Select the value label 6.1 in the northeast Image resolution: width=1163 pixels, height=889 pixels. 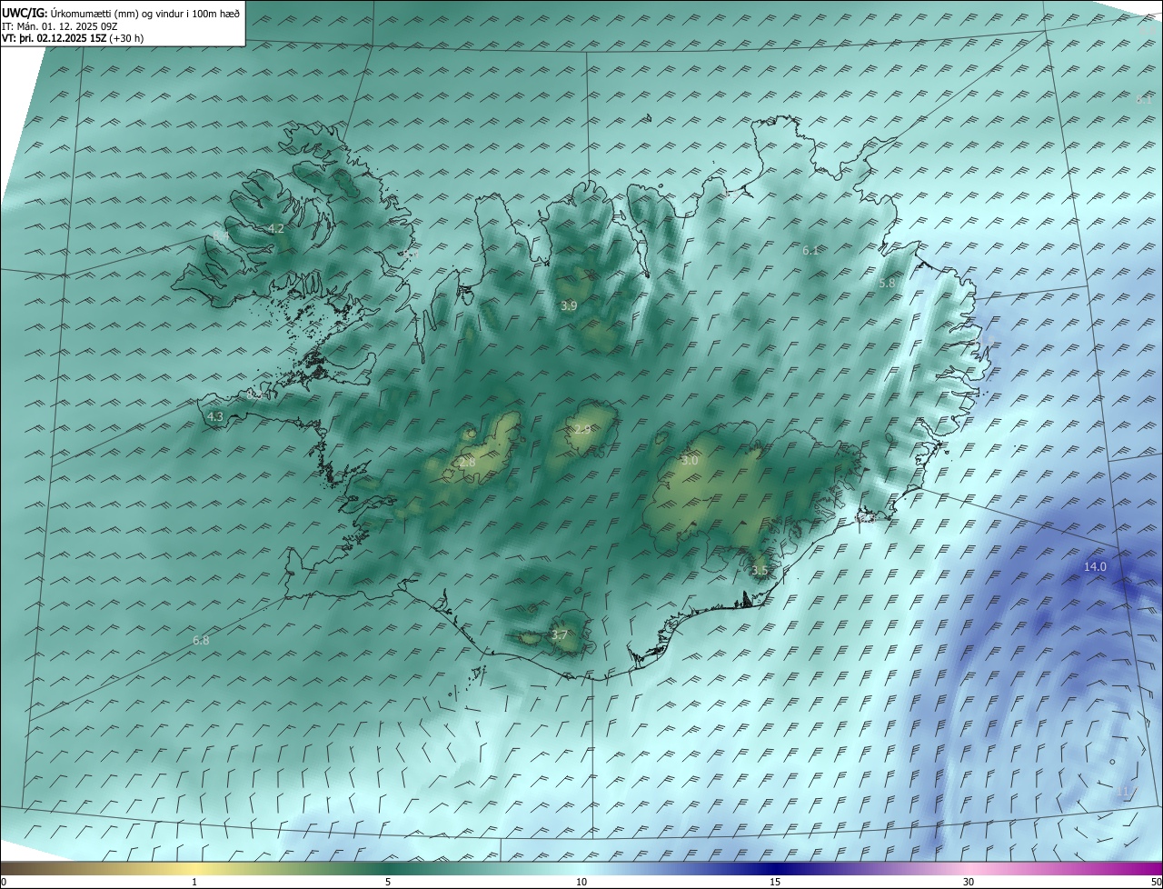[810, 250]
